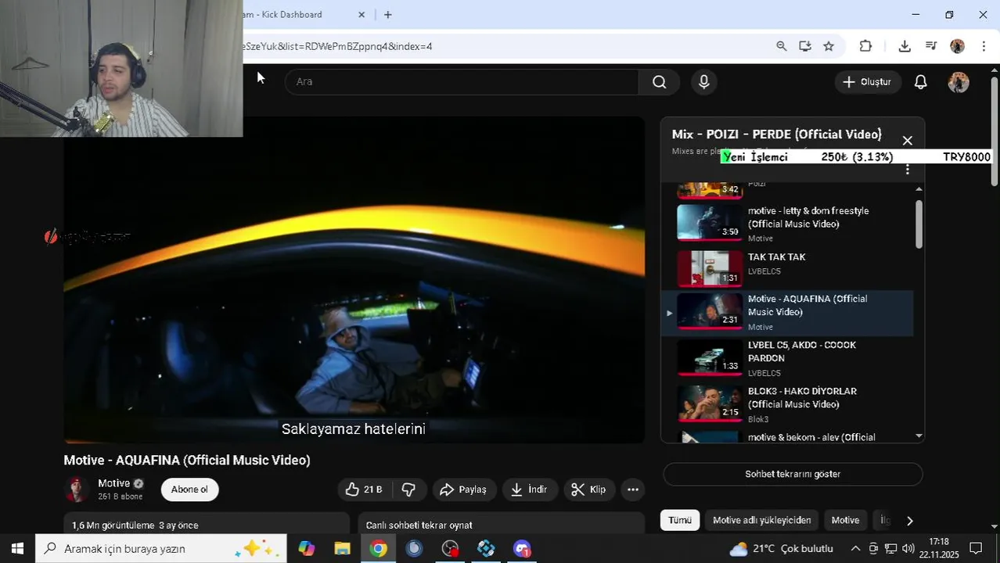Click the page vertical scrollbar thumb
The height and width of the screenshot is (563, 1000).
[x=995, y=131]
